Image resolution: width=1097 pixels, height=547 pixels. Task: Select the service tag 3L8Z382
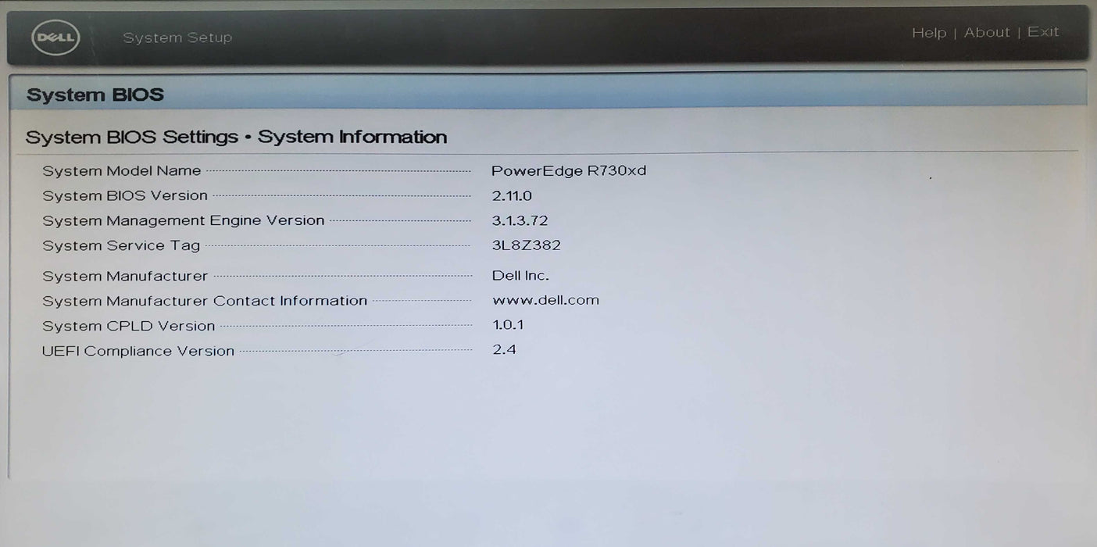527,245
